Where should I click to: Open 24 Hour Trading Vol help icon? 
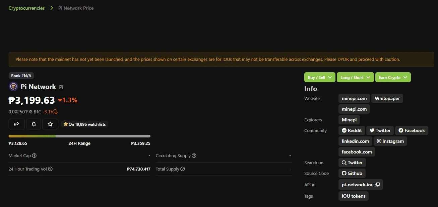[x=50, y=169]
